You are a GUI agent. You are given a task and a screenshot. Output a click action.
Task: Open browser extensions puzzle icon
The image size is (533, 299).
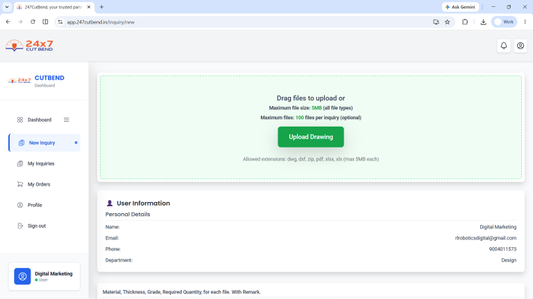(465, 22)
